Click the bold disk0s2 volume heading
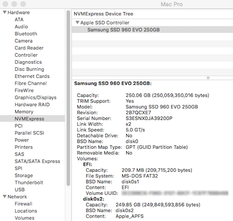The width and height of the screenshot is (233, 221). pyautogui.click(x=94, y=199)
